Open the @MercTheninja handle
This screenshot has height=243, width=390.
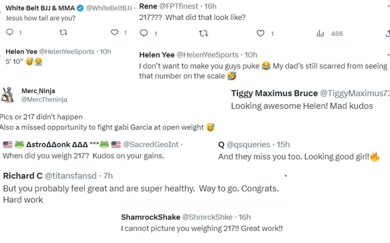click(44, 99)
